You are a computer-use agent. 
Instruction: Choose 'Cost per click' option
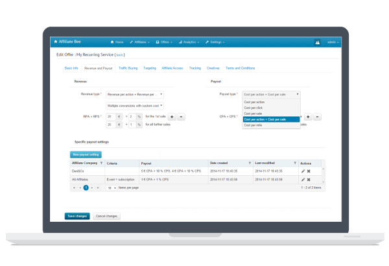pyautogui.click(x=271, y=108)
